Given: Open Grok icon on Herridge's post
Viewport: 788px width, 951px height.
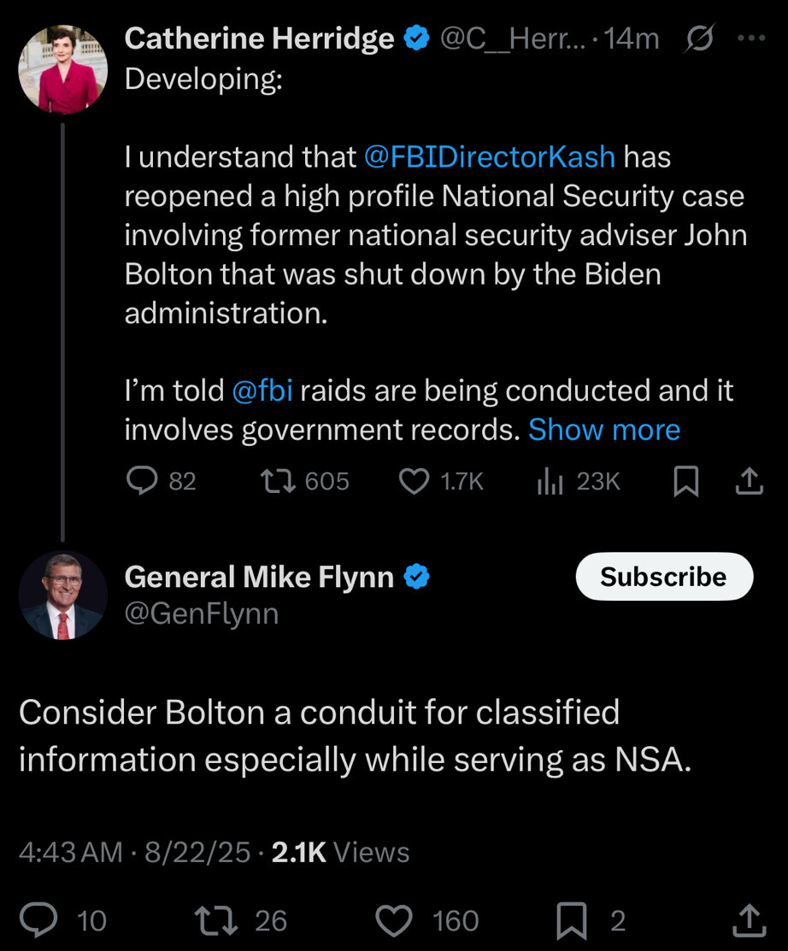Looking at the screenshot, I should coord(700,38).
